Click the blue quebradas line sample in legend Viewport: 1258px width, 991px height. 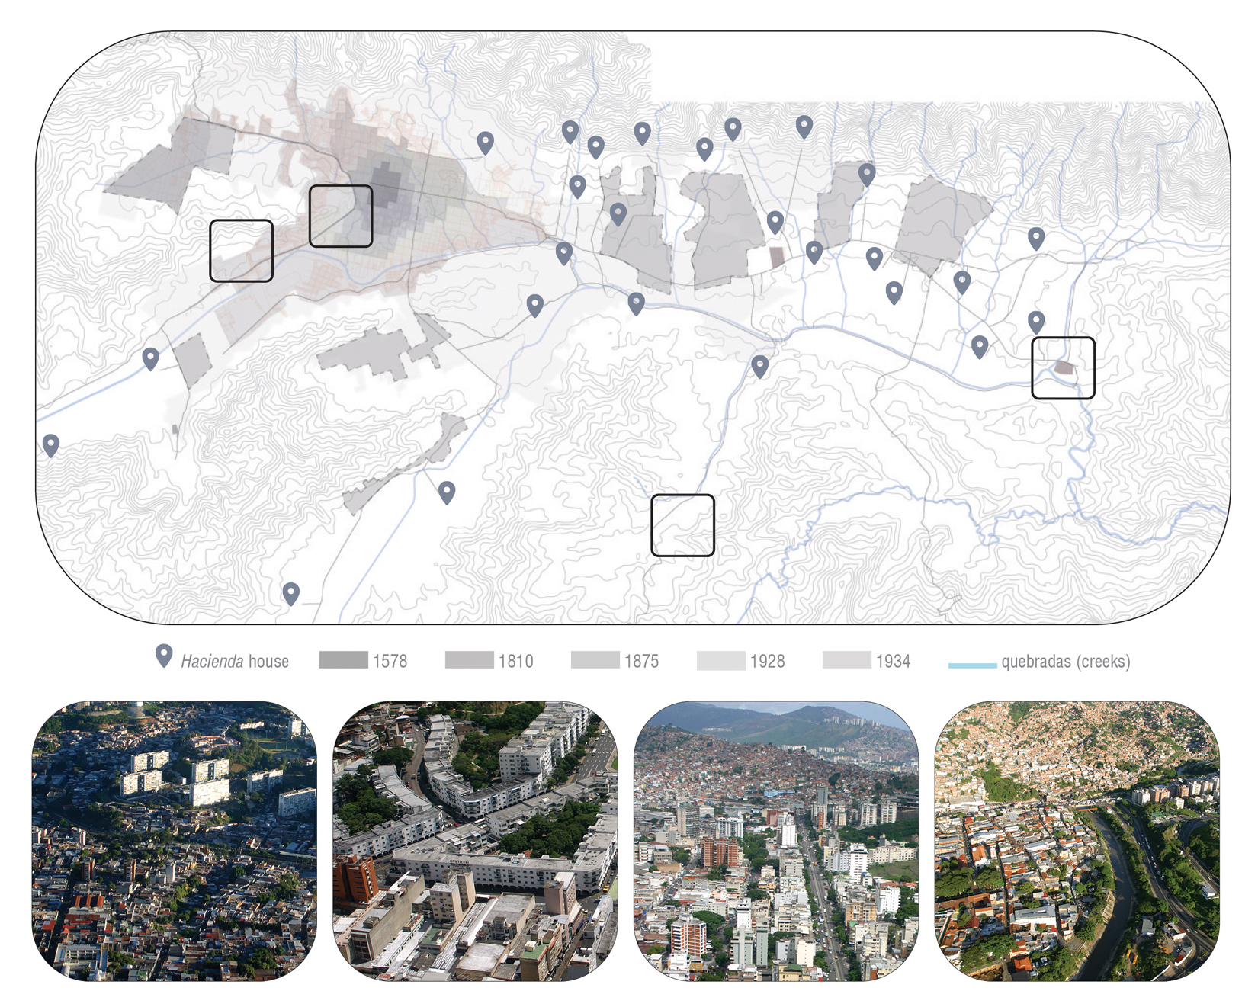point(972,665)
